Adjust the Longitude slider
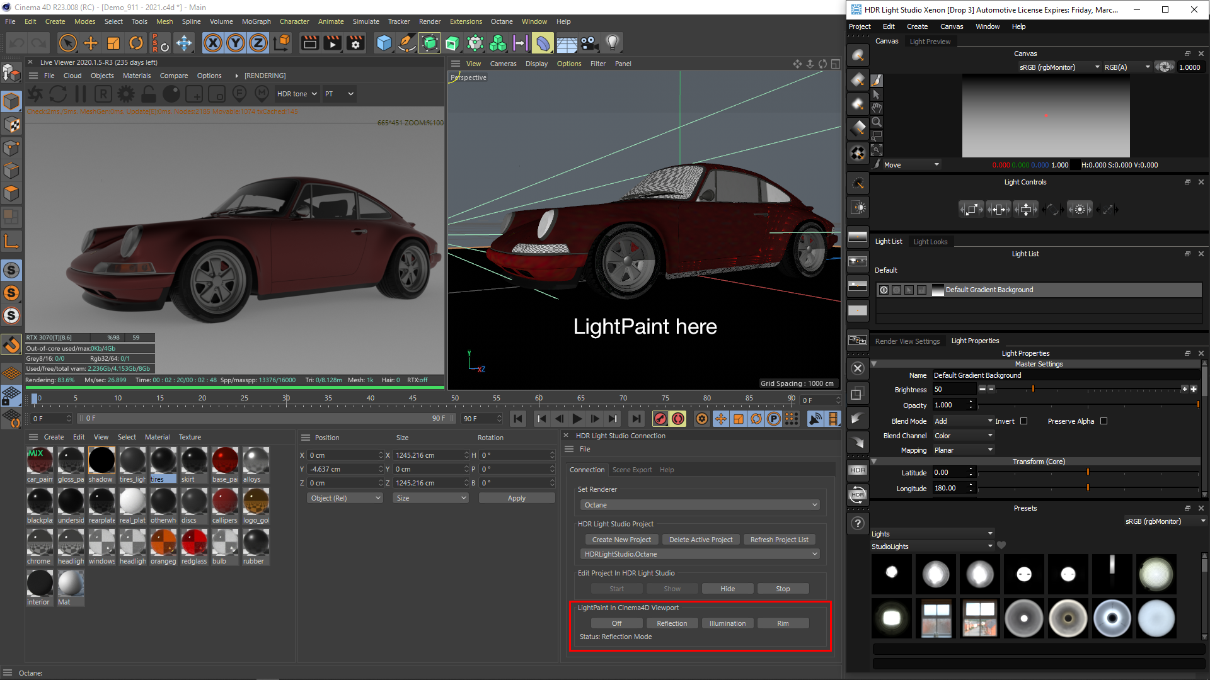 [x=1088, y=488]
